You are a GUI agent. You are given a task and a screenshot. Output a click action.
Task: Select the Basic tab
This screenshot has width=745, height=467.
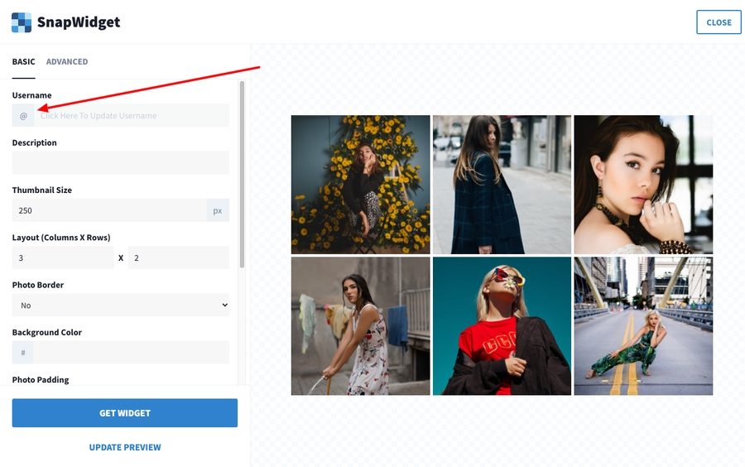(24, 62)
